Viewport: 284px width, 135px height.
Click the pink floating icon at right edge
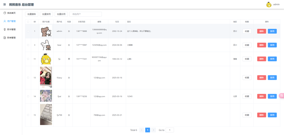(x=282, y=95)
